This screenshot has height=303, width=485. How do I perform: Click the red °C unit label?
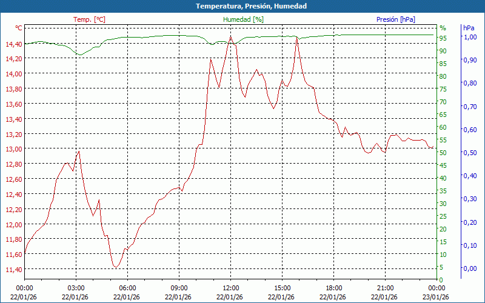pos(19,28)
